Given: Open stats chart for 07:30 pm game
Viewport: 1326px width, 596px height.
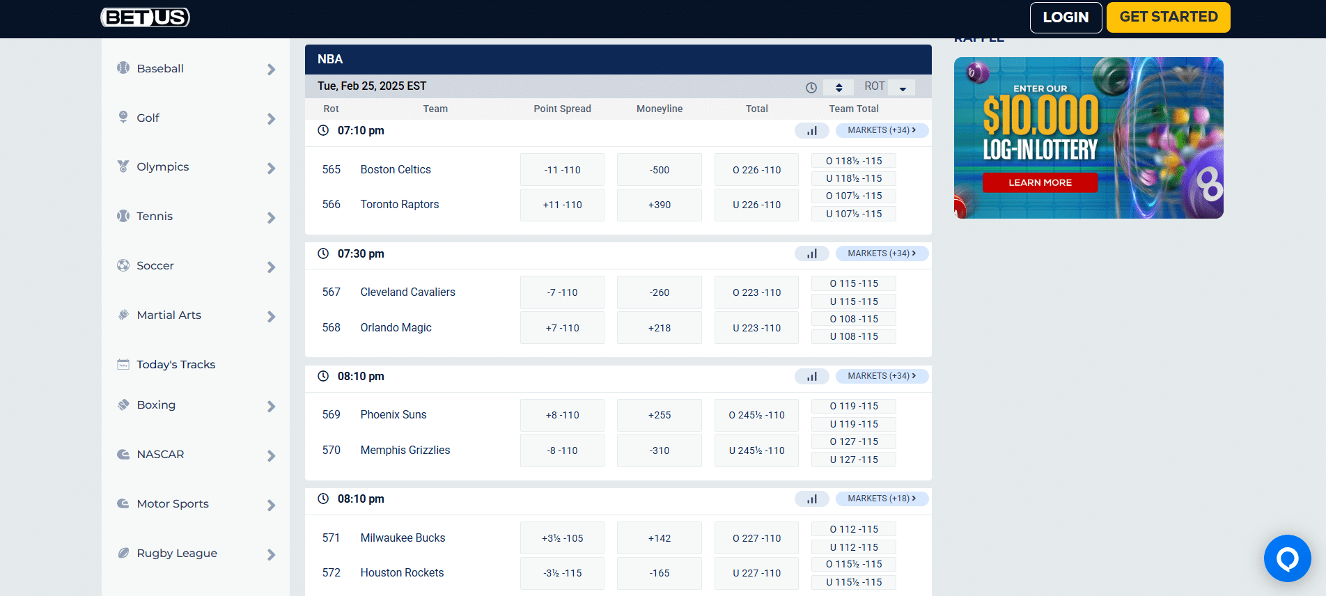Looking at the screenshot, I should (812, 253).
